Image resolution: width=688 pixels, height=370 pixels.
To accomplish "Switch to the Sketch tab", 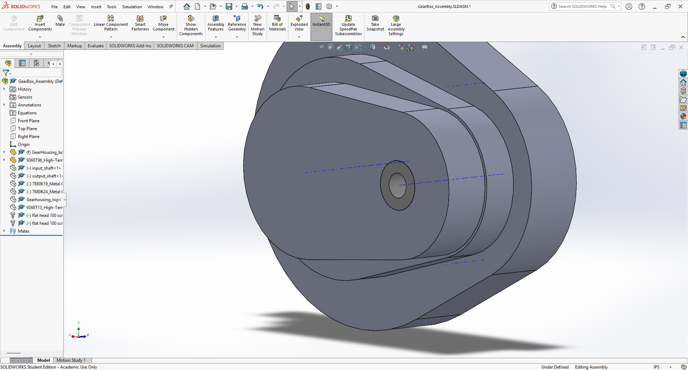I will [x=54, y=46].
